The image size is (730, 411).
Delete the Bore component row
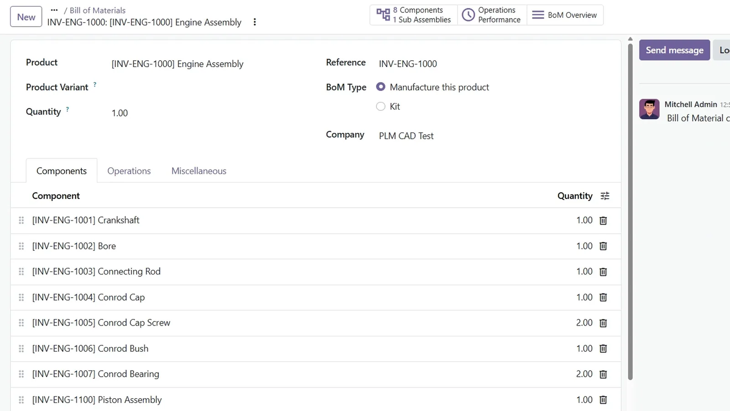pyautogui.click(x=603, y=246)
